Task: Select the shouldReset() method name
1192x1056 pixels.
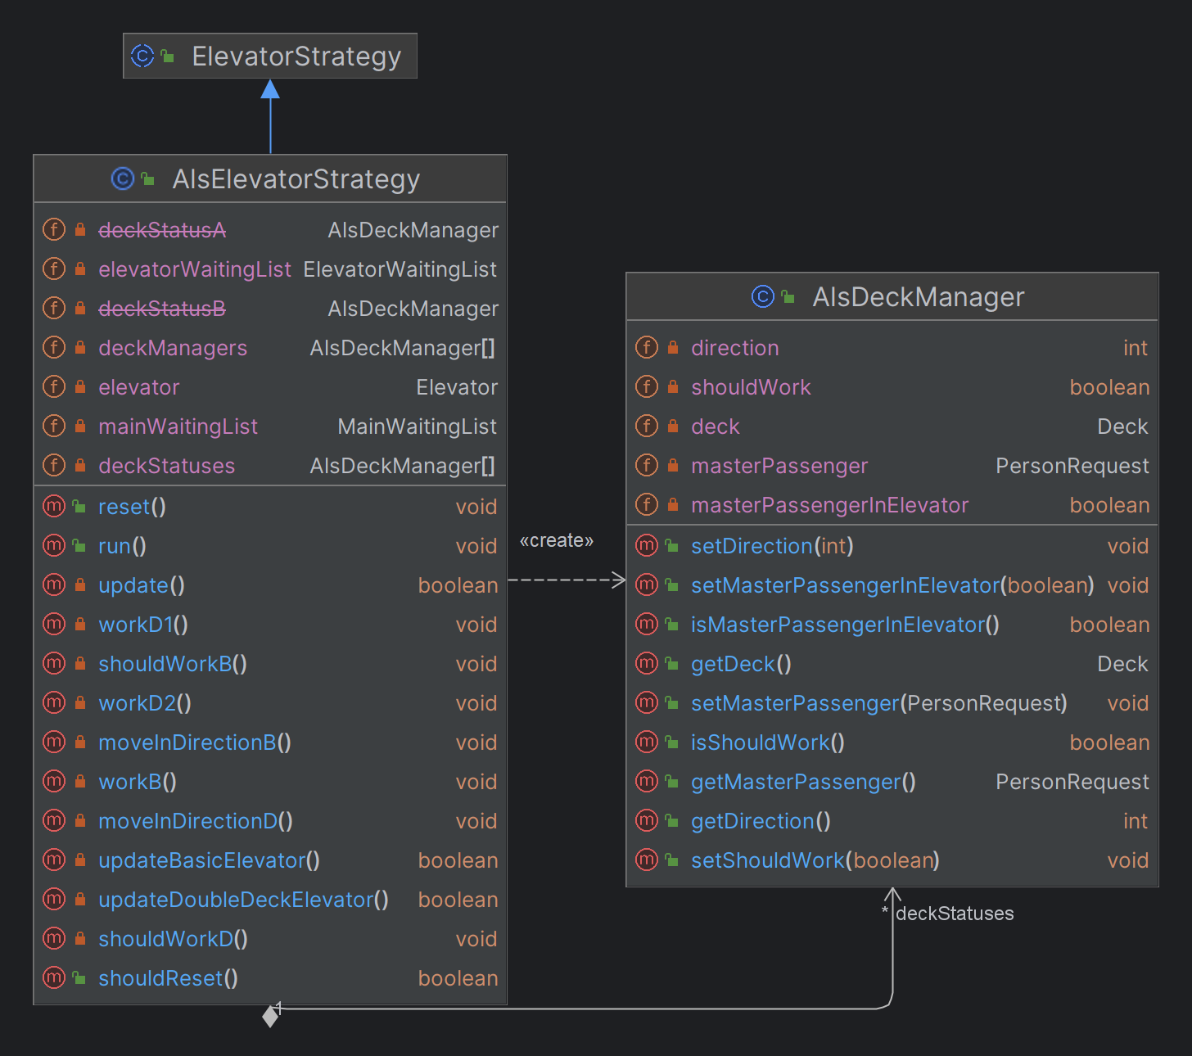Action: point(168,978)
